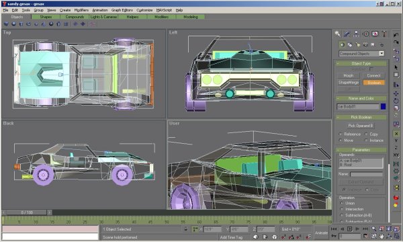Collapse the Name and Color rollout
403x242 pixels.
pyautogui.click(x=361, y=98)
